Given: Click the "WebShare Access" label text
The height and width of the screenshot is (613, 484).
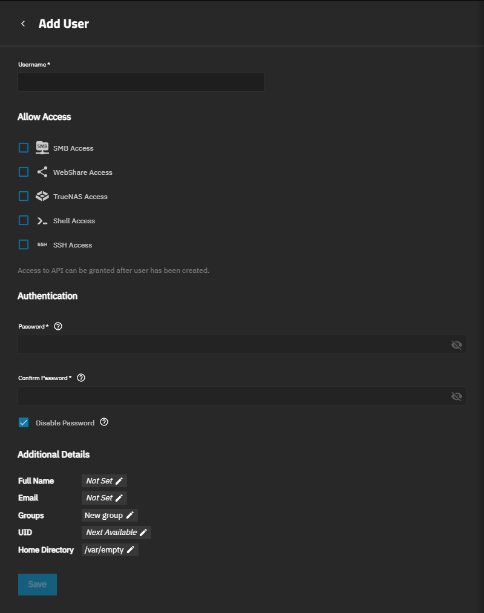Looking at the screenshot, I should pos(83,172).
